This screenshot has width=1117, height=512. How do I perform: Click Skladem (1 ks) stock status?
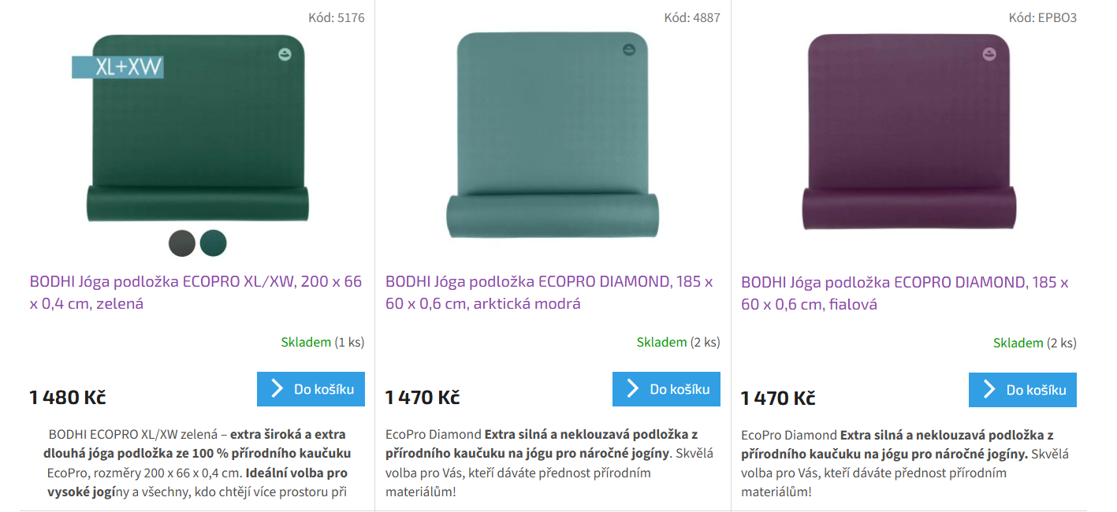tap(322, 342)
